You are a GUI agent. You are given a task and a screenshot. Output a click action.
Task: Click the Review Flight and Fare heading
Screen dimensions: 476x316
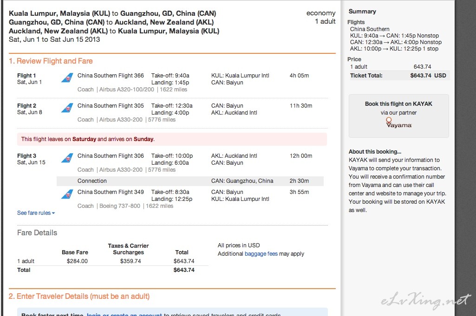pos(51,61)
